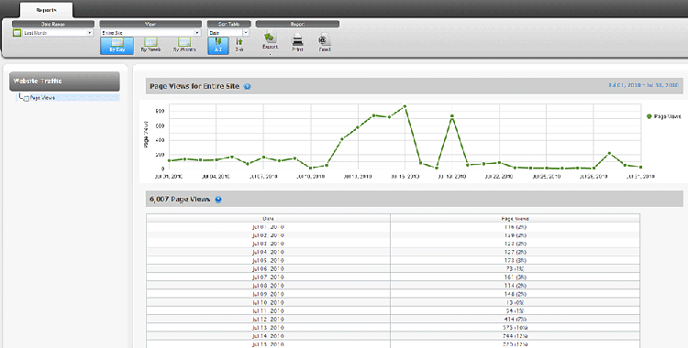
Task: Click the Website Traffic panel header
Action: 64,82
